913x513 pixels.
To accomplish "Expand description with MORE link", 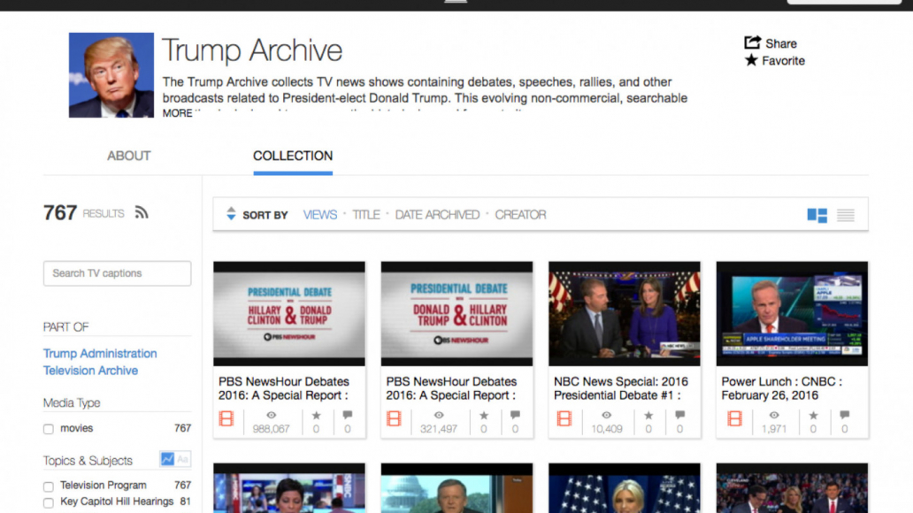I will tap(177, 113).
